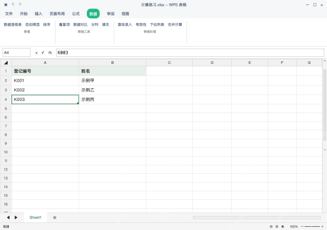Switch to the 插入 tab
This screenshot has width=327, height=230.
pyautogui.click(x=38, y=14)
